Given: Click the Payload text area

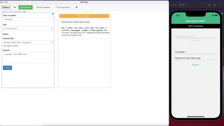Looking at the screenshot, I should pos(28,58).
